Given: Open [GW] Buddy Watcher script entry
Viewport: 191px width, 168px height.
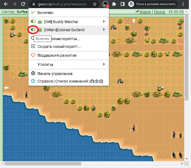Looking at the screenshot, I should 69,22.
